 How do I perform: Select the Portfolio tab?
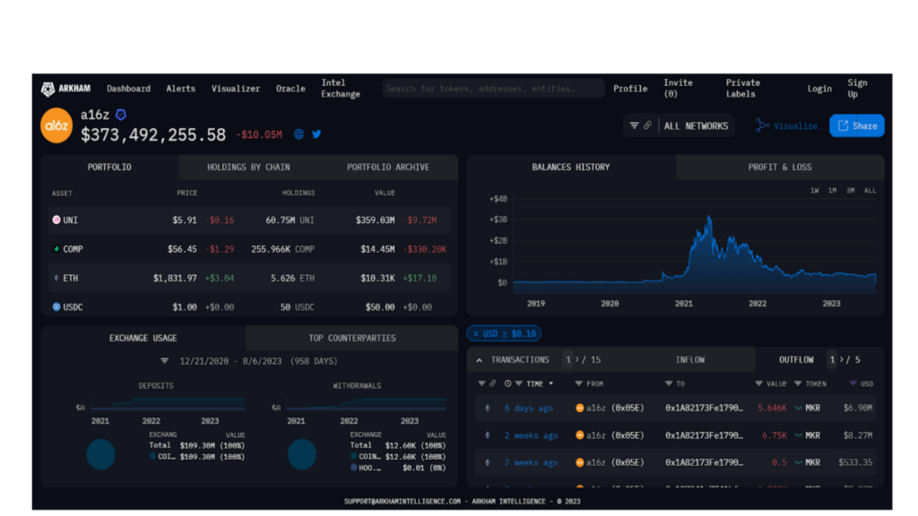109,168
